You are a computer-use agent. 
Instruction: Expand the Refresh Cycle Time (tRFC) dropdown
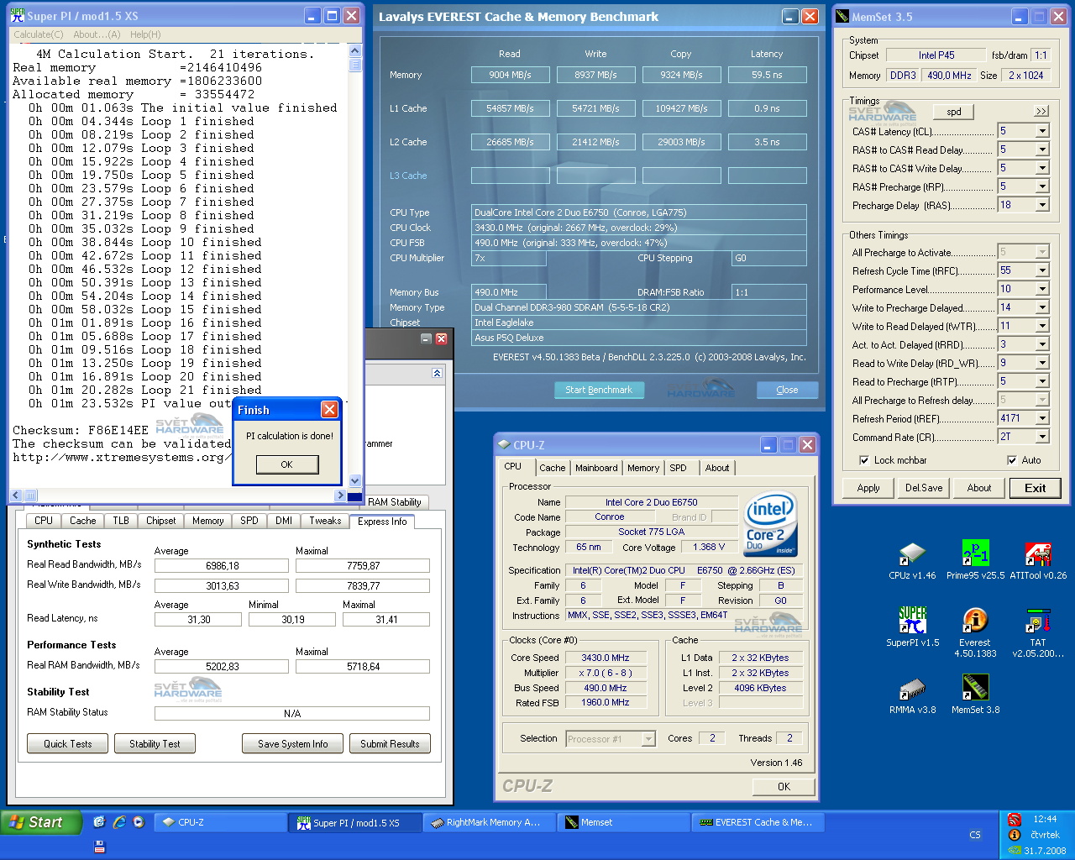click(x=1042, y=270)
